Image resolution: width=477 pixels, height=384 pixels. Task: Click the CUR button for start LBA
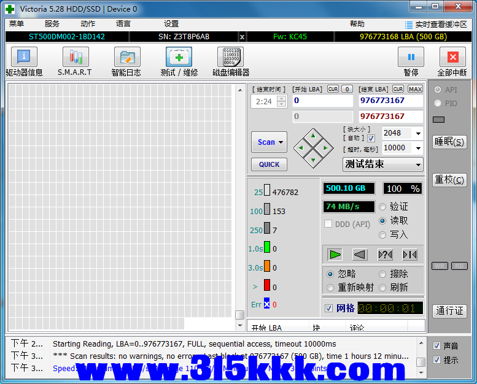click(x=333, y=89)
